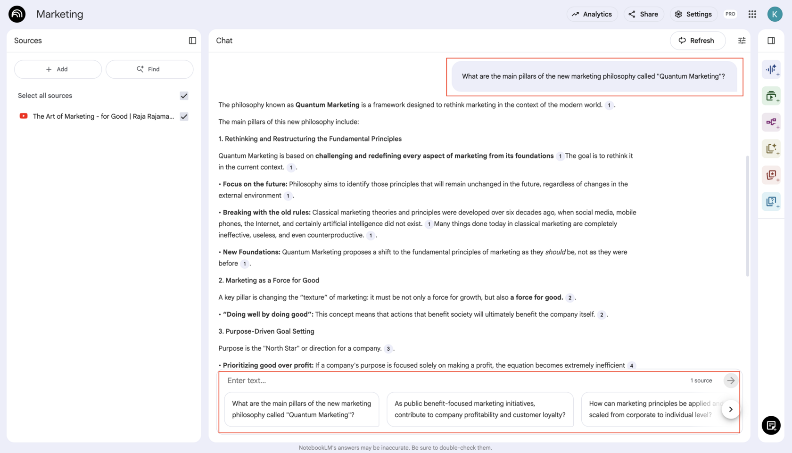Viewport: 792px width, 453px height.
Task: Click heading "1. Rethinking and Restructuring the Fundamental Principles"
Action: 310,139
